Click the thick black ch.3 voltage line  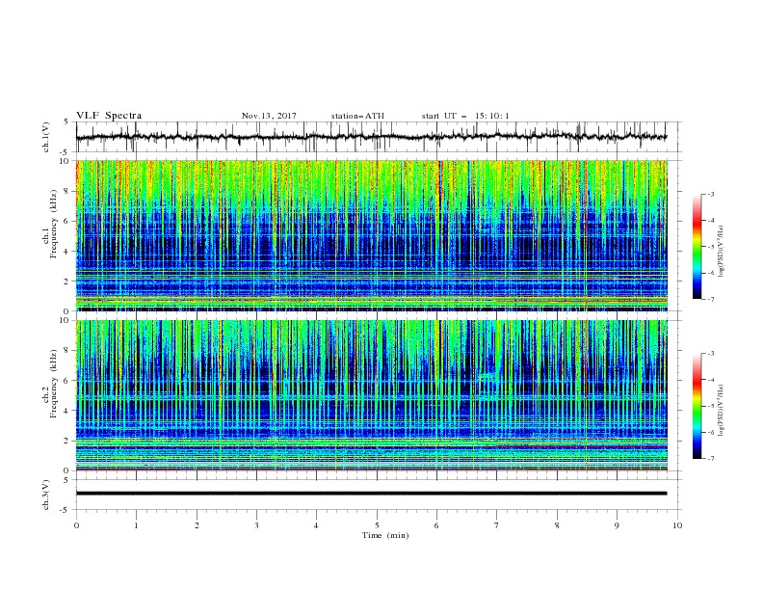[x=371, y=494]
